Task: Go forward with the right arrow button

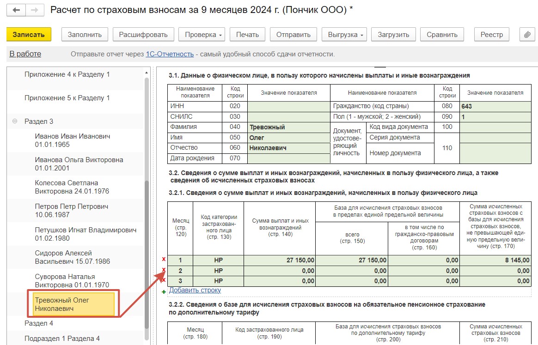Action: pos(35,10)
